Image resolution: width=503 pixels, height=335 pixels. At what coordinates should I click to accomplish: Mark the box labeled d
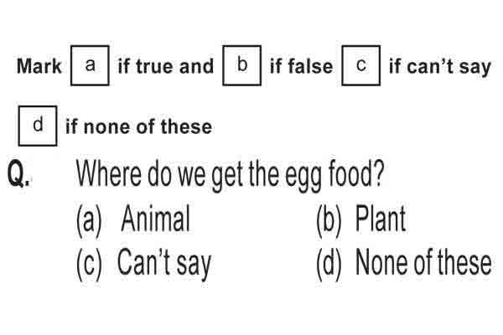coord(38,126)
